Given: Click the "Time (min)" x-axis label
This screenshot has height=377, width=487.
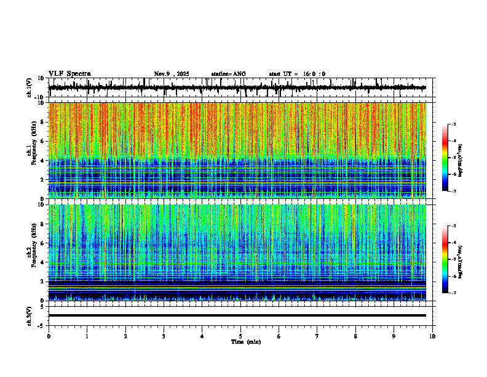Looking at the screenshot, I should pyautogui.click(x=246, y=342).
